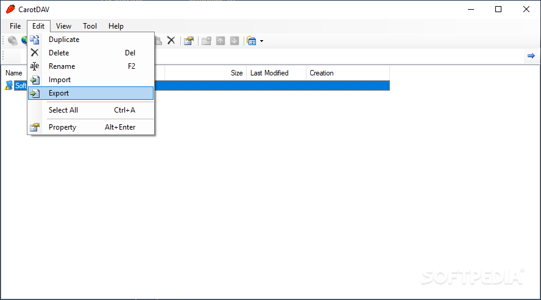Viewport: 541px width, 300px height.
Task: Click the view mode toolbar icon
Action: pyautogui.click(x=252, y=41)
